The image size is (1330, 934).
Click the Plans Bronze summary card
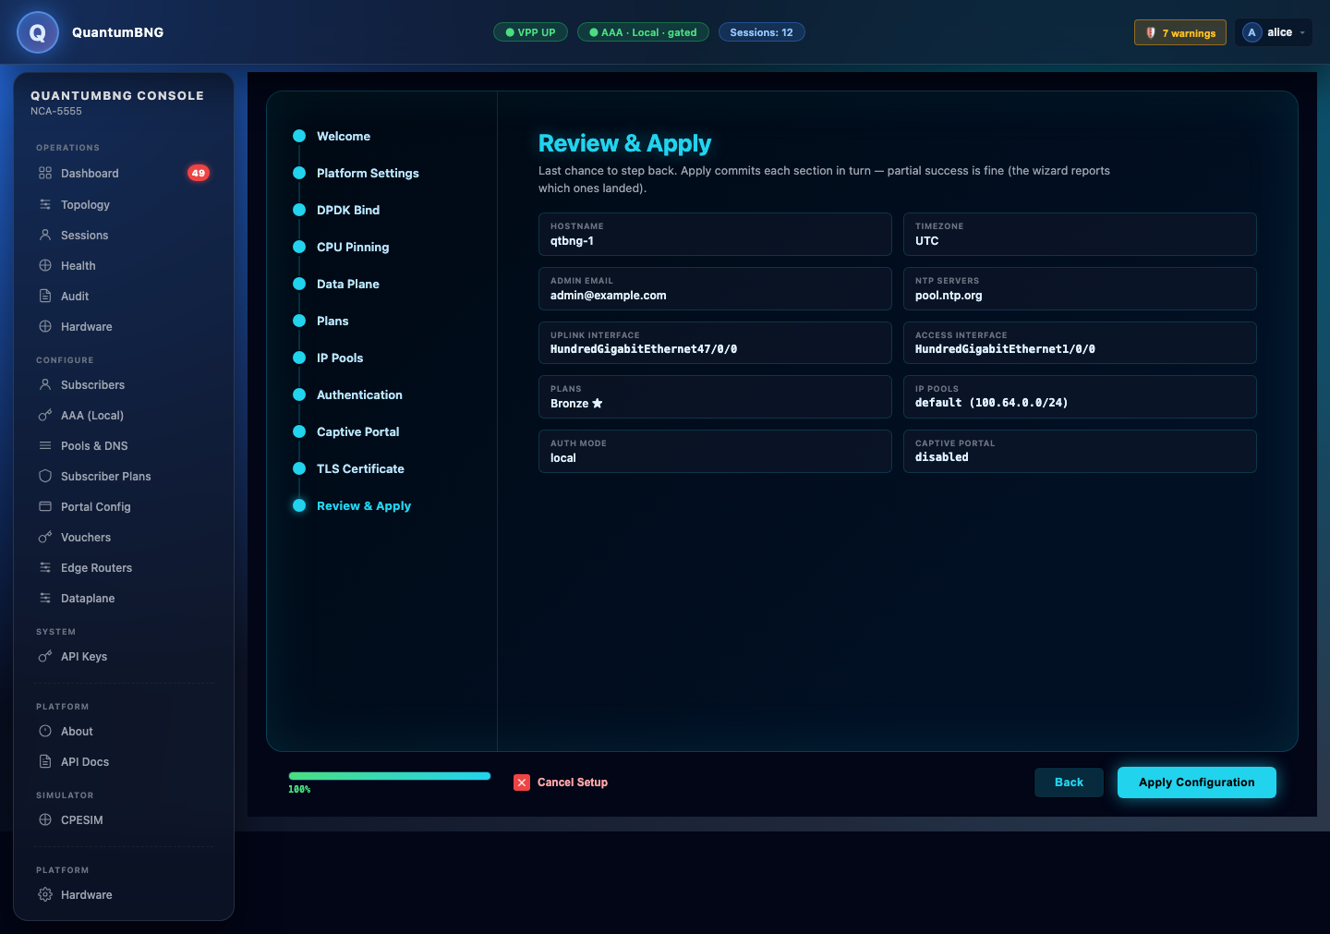point(715,396)
